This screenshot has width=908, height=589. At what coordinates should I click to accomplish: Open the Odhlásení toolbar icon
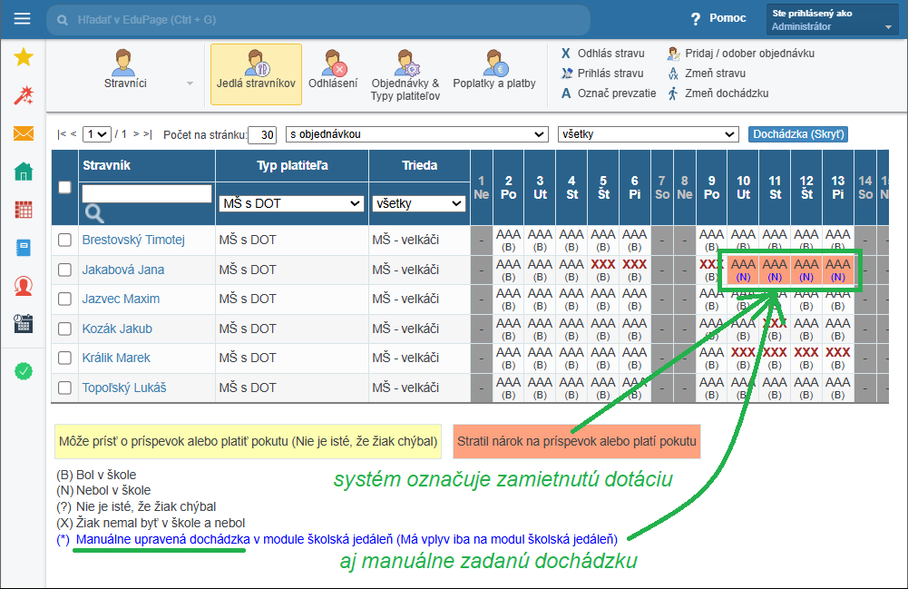pos(333,69)
